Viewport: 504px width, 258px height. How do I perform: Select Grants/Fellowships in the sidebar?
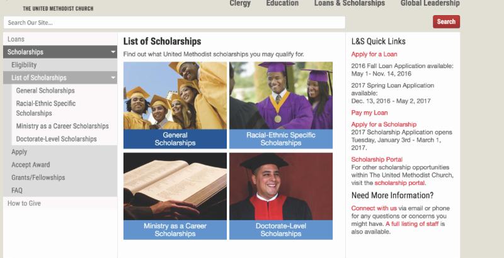click(x=38, y=177)
